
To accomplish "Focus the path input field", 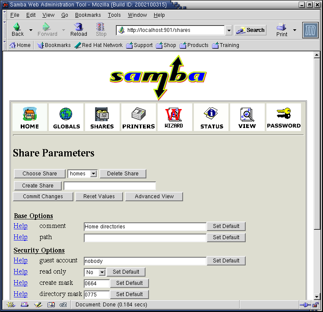I will (x=145, y=238).
